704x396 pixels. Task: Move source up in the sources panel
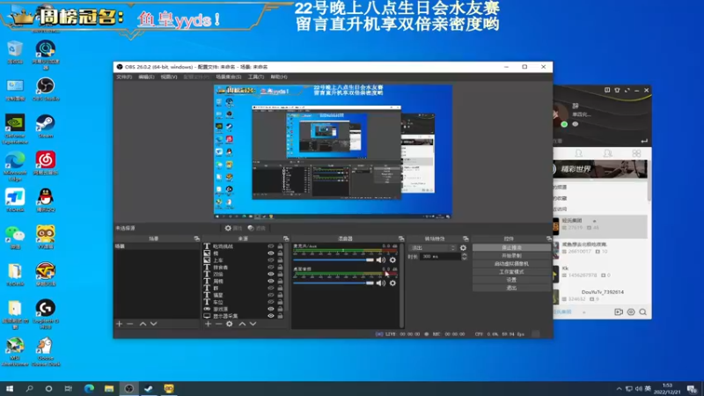pyautogui.click(x=242, y=324)
